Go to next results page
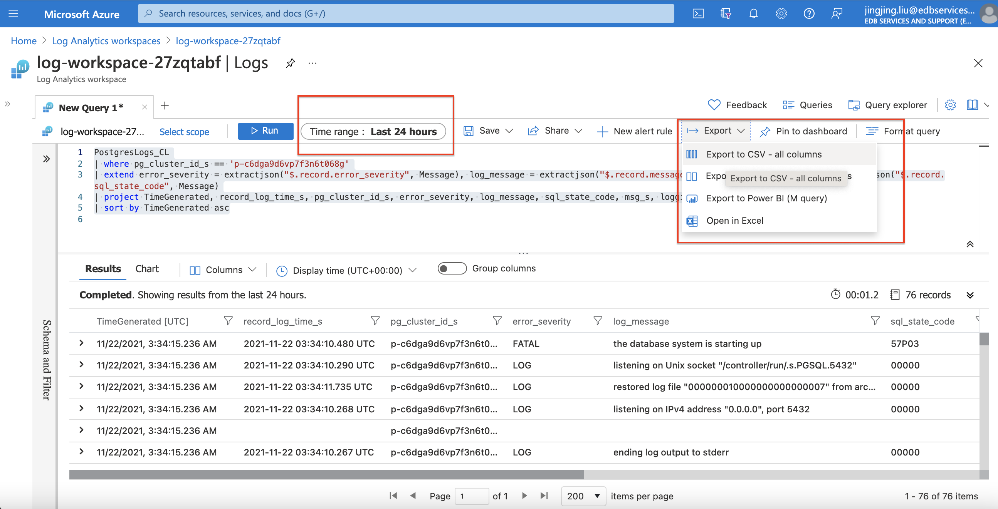 coord(524,496)
